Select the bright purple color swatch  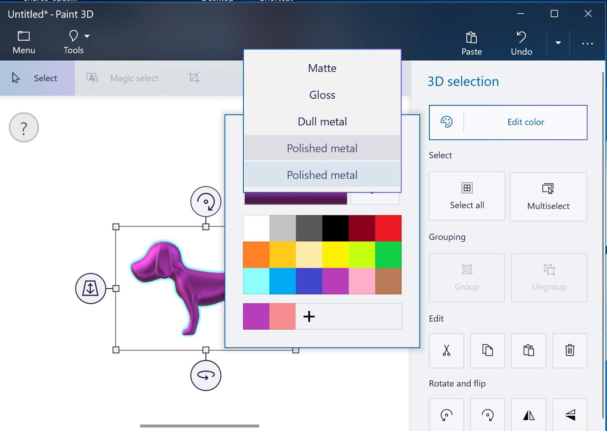(x=335, y=281)
